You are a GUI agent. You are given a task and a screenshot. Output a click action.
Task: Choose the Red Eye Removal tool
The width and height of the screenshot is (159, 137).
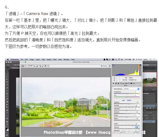[x=40, y=66]
